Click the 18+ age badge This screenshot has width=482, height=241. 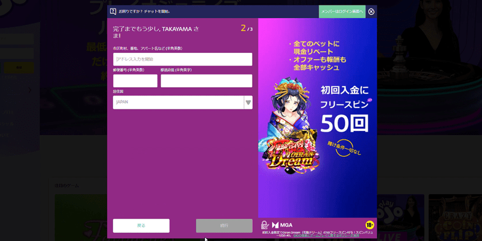click(370, 225)
